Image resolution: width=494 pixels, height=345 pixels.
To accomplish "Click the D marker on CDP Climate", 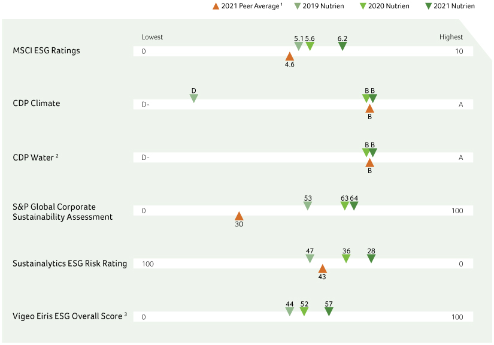I will 193,98.
